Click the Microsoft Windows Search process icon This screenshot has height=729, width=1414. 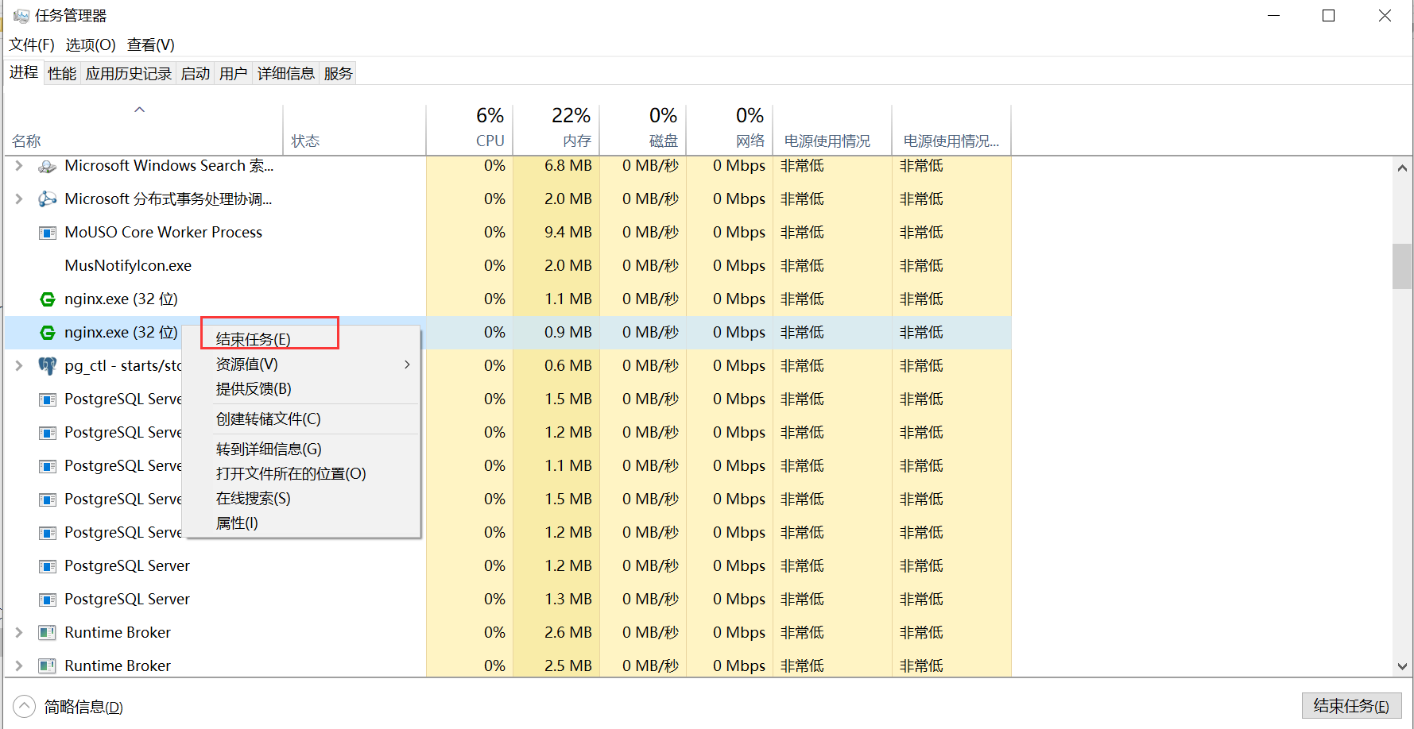48,166
